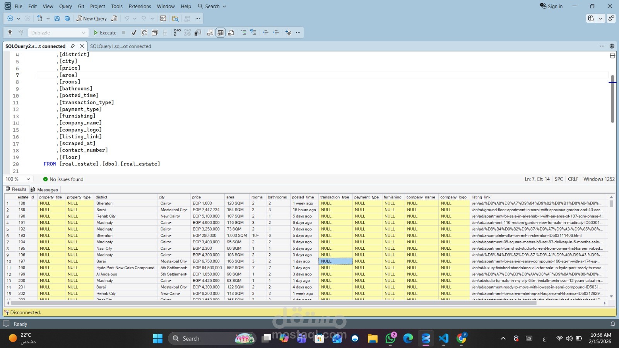
Task: Open the Extensions menu
Action: [x=140, y=6]
